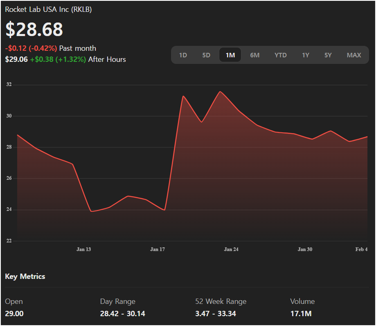
Task: Select the 1Y time range
Action: (x=305, y=55)
